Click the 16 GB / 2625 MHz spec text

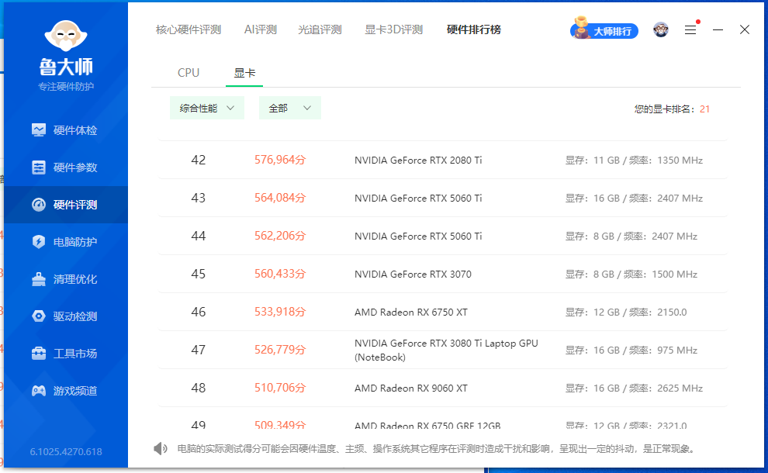(634, 388)
